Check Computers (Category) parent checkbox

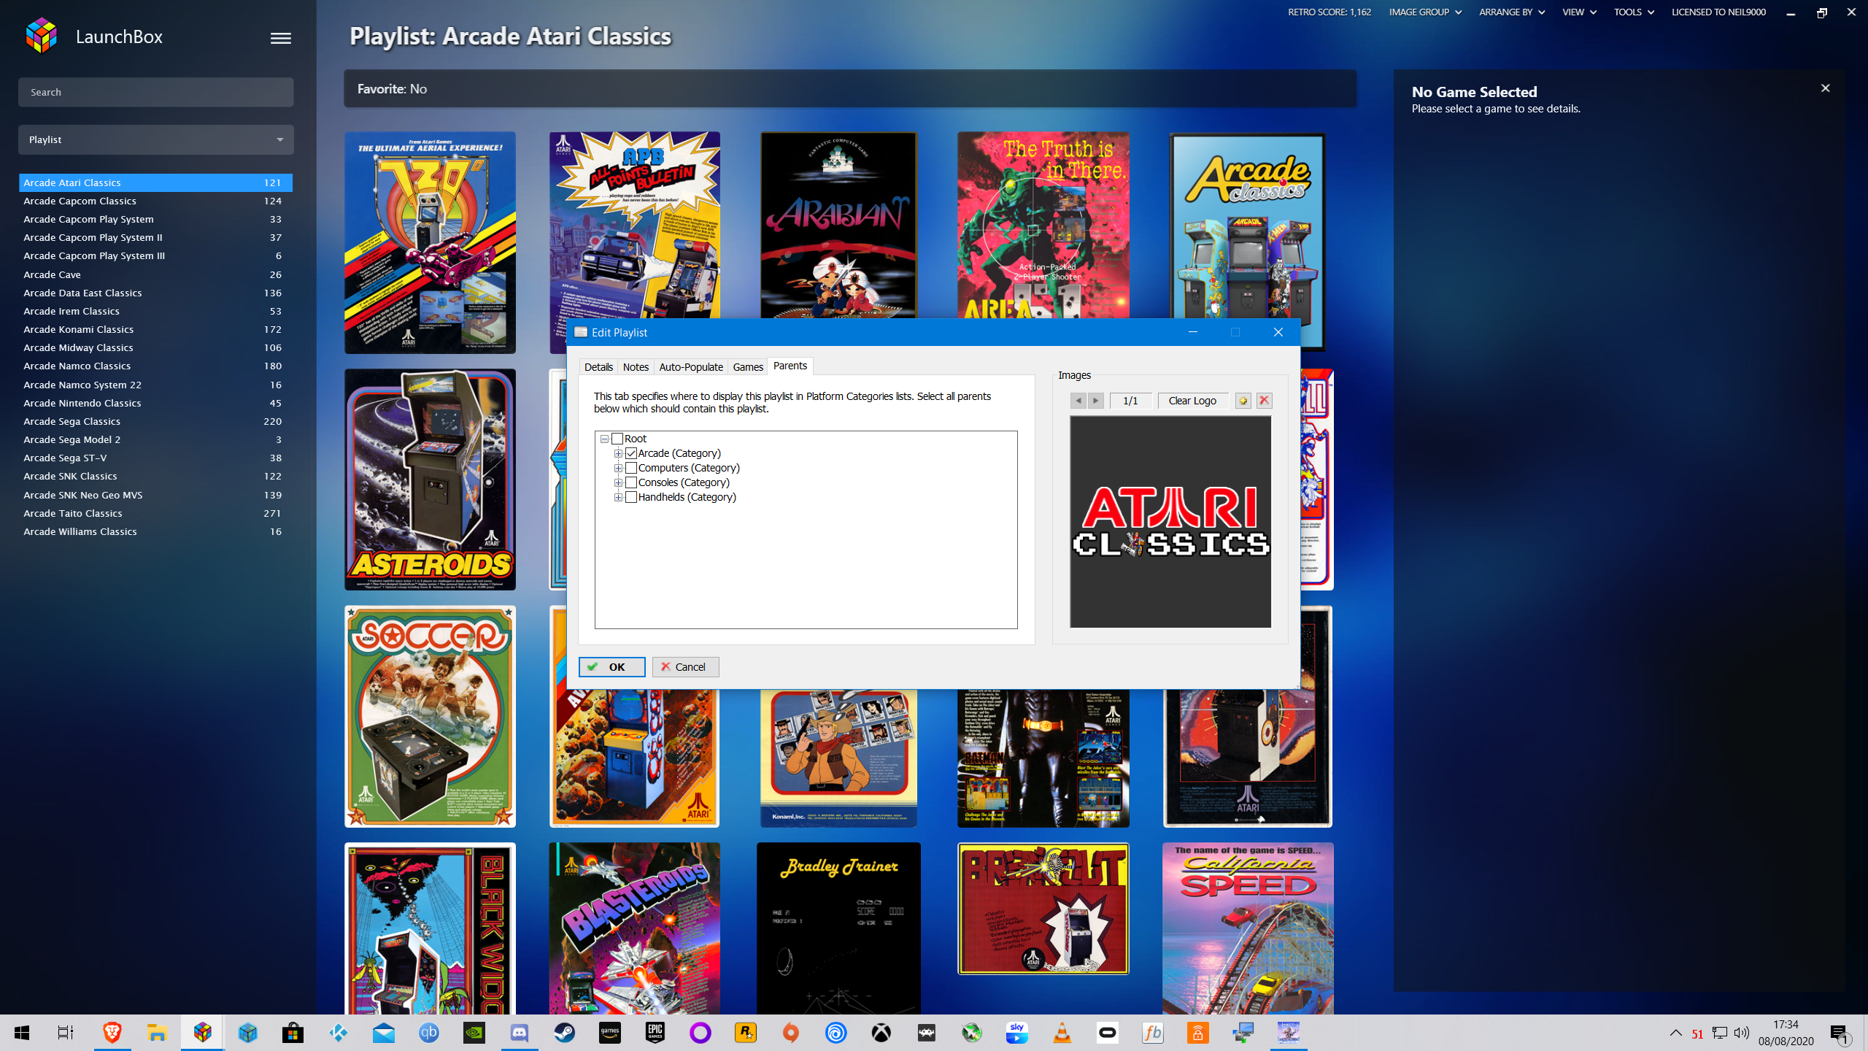click(631, 468)
